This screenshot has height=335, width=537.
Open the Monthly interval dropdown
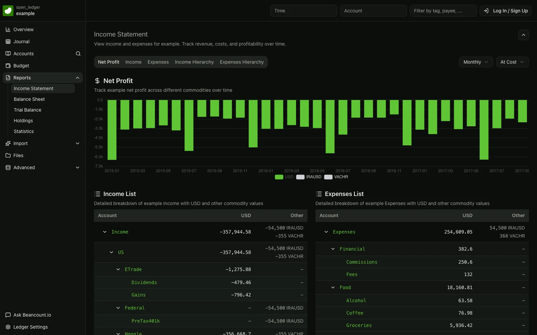coord(476,62)
